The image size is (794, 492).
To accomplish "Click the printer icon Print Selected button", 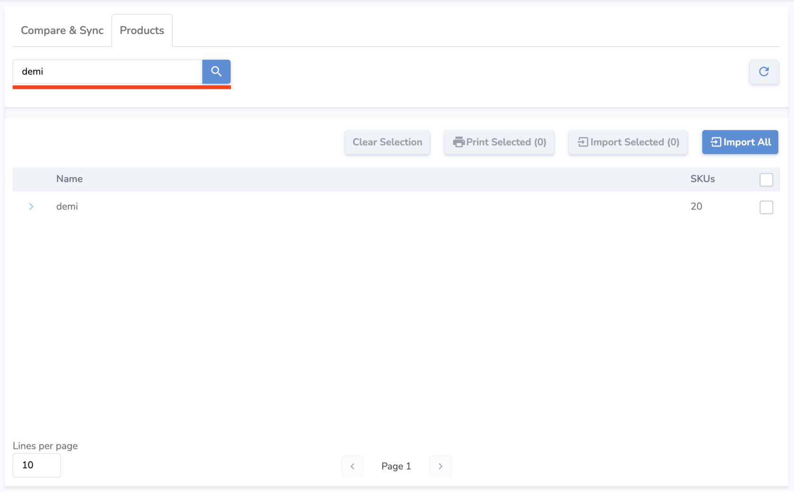I will pyautogui.click(x=499, y=142).
